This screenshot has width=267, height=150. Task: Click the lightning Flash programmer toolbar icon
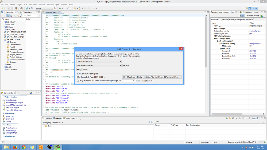[x=27, y=8]
